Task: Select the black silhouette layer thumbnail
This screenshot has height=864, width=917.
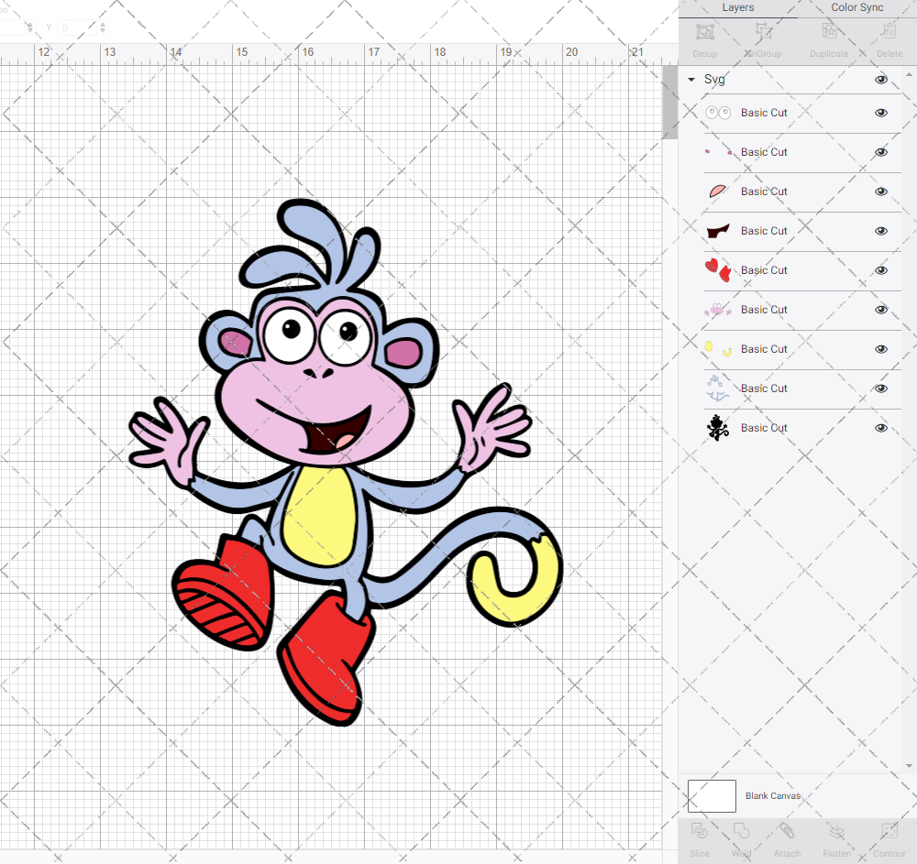Action: (718, 428)
